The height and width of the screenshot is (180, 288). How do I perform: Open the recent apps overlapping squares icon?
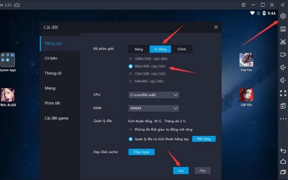[283, 172]
